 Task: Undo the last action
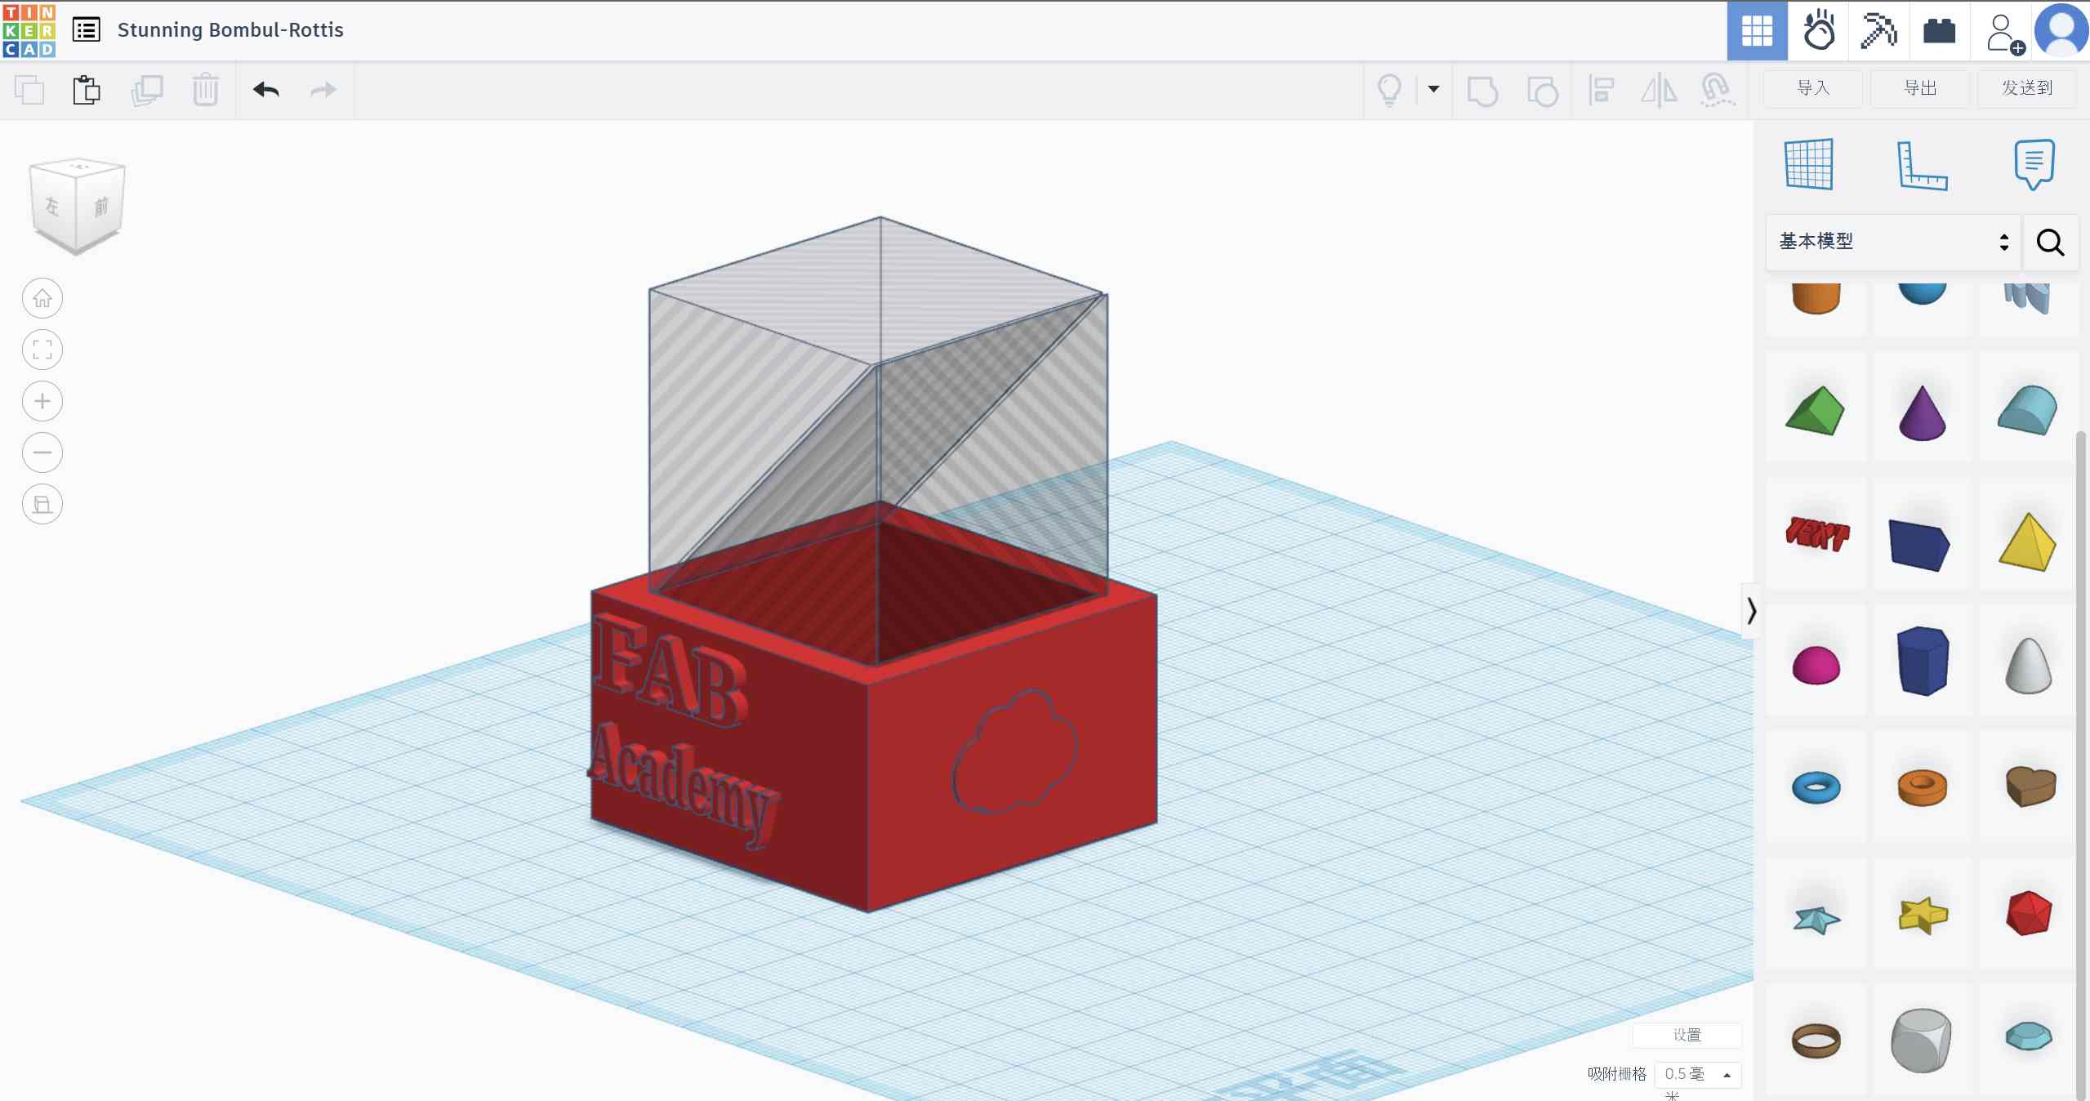(265, 90)
